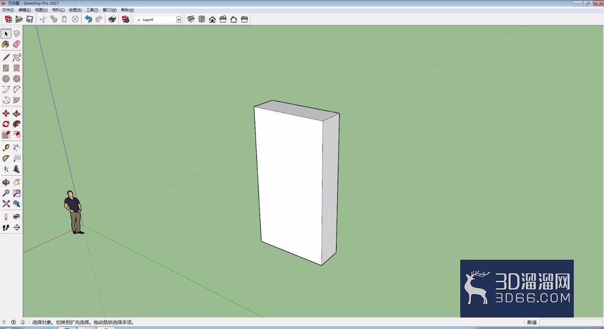Open the 工具(T) menu
604x329 pixels.
click(x=92, y=10)
